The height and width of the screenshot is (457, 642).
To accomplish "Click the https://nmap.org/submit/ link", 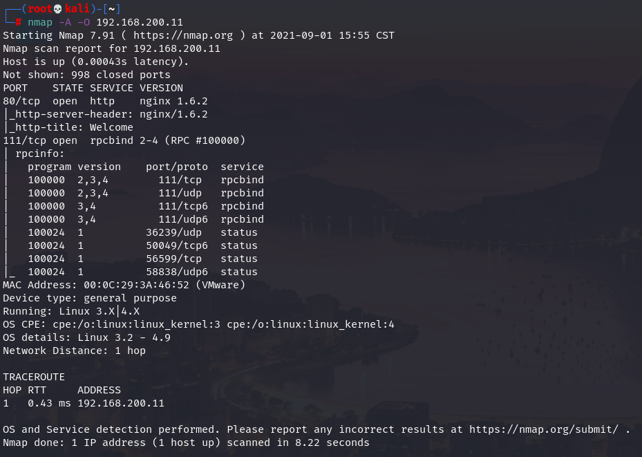I will [544, 429].
